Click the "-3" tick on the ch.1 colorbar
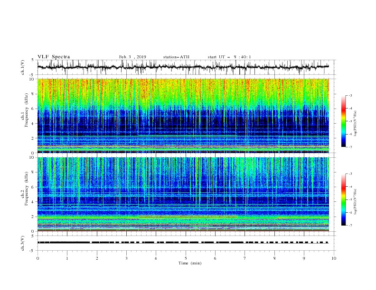376x290 pixels. (x=350, y=95)
